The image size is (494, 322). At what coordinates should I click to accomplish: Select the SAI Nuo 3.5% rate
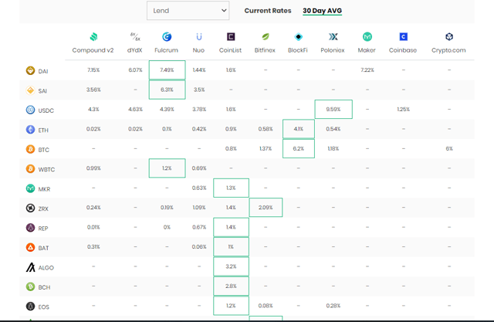coord(199,90)
